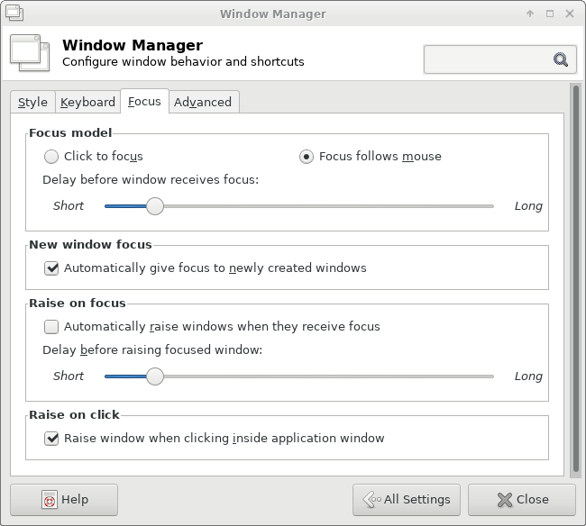The image size is (586, 526).
Task: Click the vertical scrollbar on the right
Action: (575, 279)
